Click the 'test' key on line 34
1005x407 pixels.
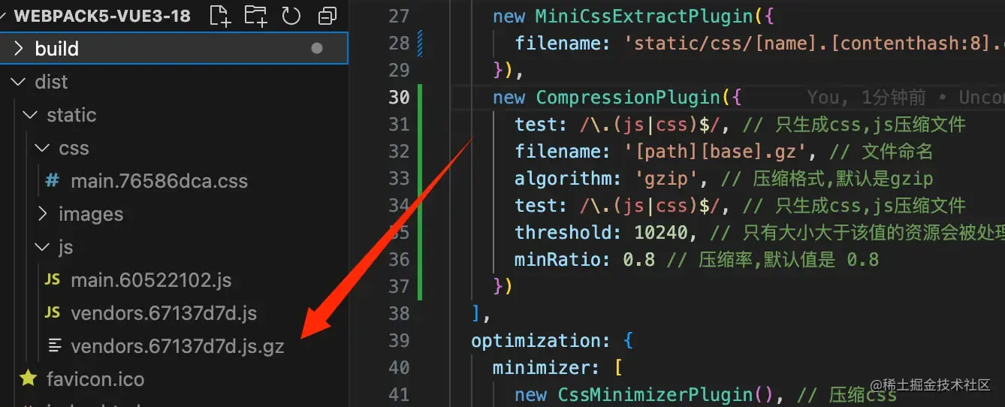pyautogui.click(x=536, y=205)
